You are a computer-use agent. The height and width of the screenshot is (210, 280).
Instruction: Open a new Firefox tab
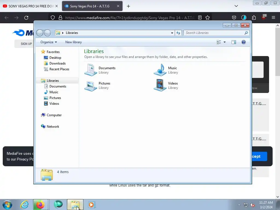click(x=129, y=6)
